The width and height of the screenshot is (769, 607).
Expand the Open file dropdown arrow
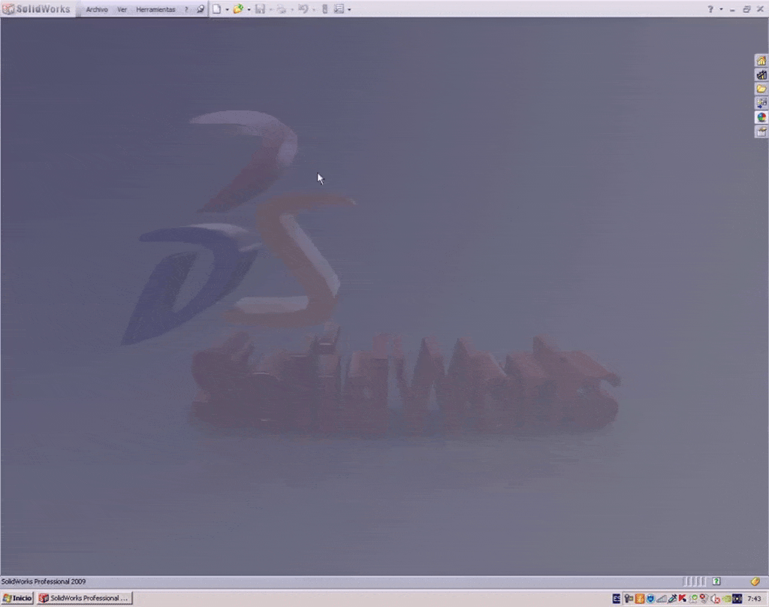tap(249, 10)
